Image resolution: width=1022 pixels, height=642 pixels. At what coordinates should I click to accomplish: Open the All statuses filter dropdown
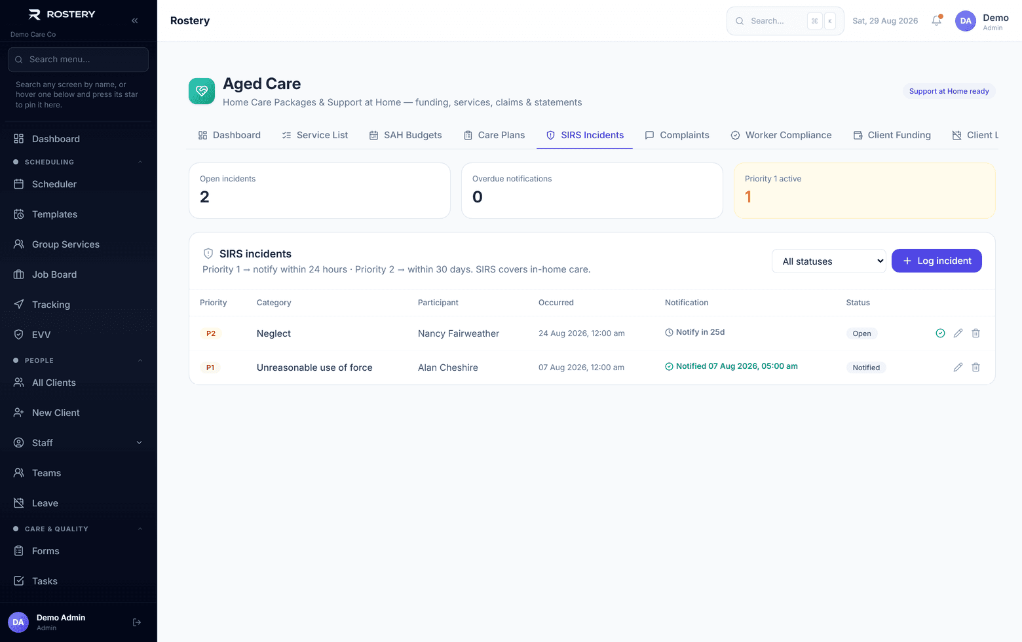pos(829,261)
